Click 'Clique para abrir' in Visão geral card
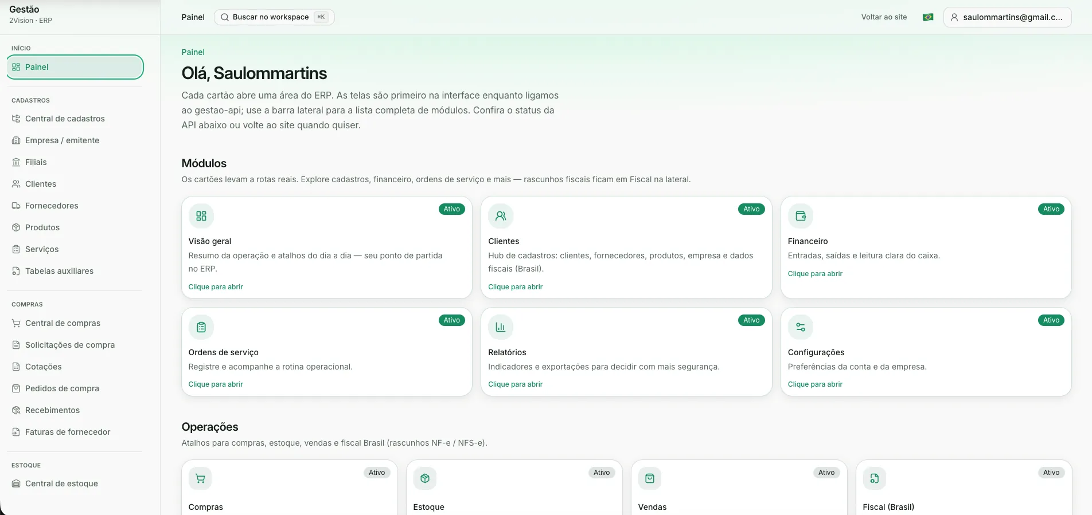The height and width of the screenshot is (515, 1092). click(x=216, y=287)
